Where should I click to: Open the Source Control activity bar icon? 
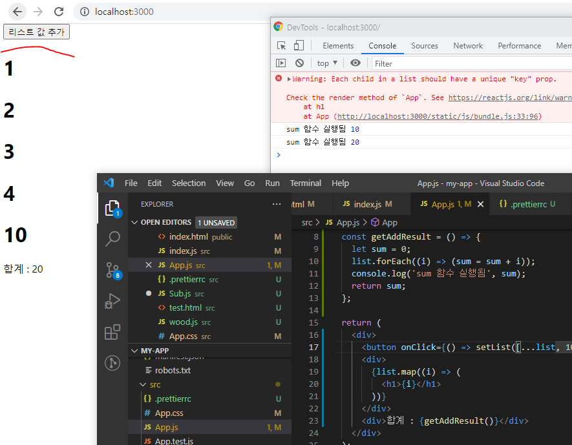112,271
